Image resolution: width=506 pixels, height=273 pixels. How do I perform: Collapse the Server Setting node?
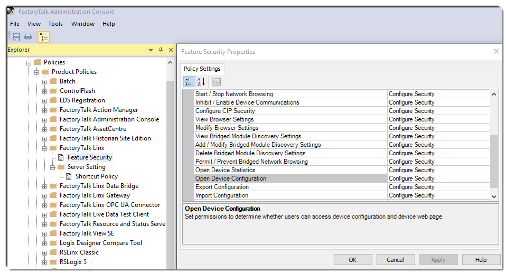click(x=53, y=167)
